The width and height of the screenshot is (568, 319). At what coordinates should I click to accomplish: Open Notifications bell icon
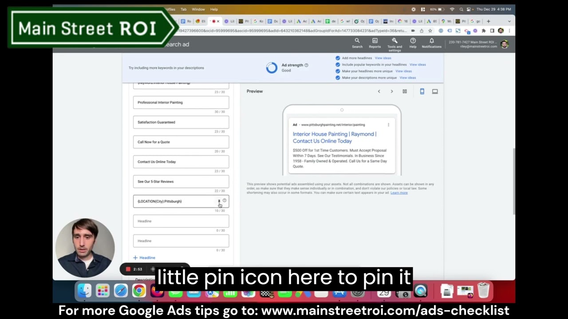[x=431, y=43]
